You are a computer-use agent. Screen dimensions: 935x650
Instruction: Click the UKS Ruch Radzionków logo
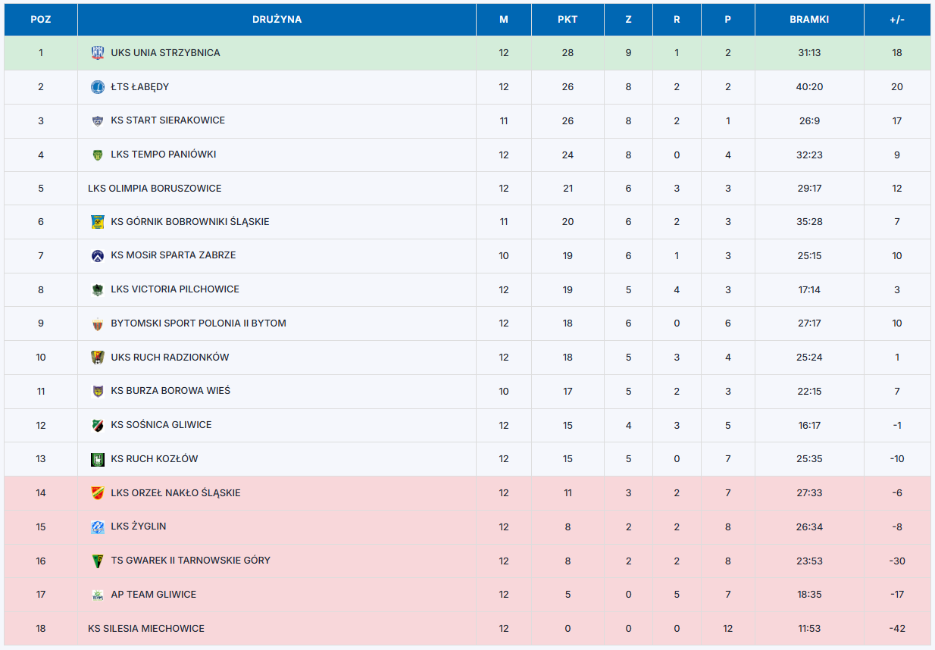tap(97, 358)
